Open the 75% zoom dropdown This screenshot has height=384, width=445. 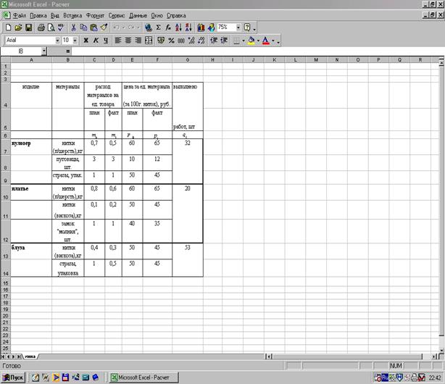pos(238,28)
